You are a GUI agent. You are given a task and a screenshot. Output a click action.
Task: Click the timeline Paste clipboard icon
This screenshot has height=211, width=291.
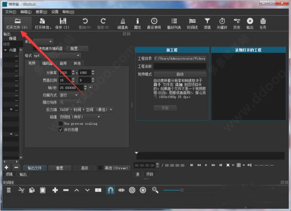point(42,190)
